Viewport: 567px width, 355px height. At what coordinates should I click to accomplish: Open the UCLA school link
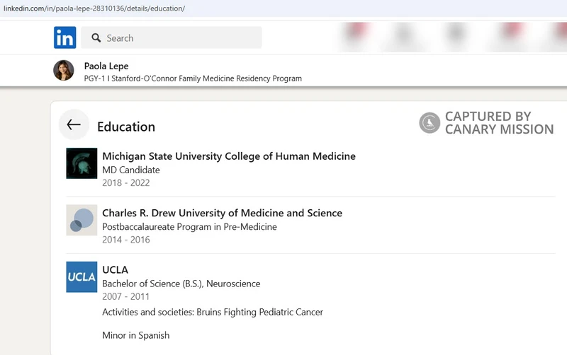coord(115,270)
